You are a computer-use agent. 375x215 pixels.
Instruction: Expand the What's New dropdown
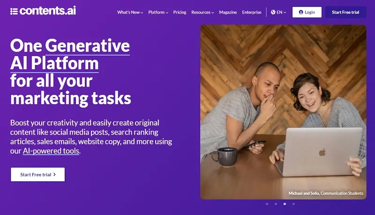pyautogui.click(x=130, y=12)
